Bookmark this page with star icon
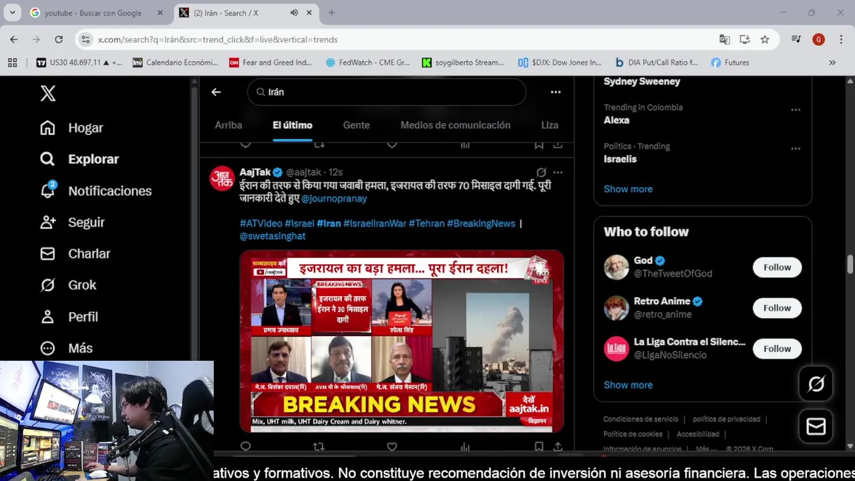Viewport: 855px width, 481px height. [x=765, y=39]
